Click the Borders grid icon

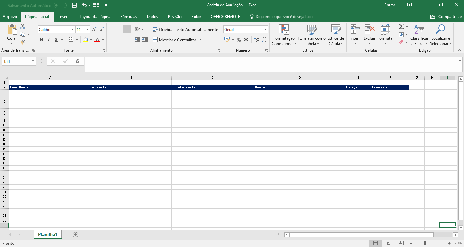71,40
